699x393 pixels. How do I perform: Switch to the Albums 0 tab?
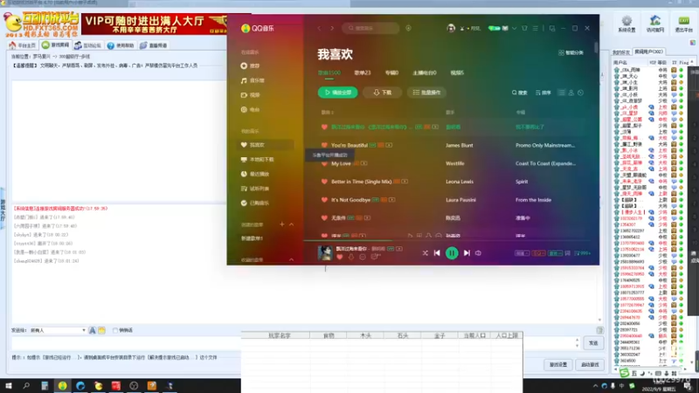coord(391,72)
